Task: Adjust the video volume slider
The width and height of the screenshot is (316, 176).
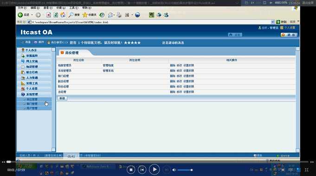Action: click(185, 170)
